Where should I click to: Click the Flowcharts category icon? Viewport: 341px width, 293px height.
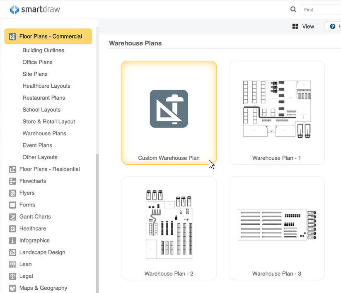pyautogui.click(x=12, y=181)
